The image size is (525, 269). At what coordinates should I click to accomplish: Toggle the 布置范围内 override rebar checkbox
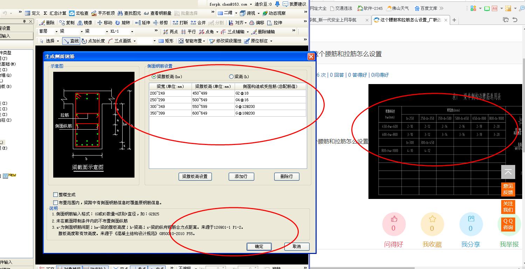tap(55, 202)
